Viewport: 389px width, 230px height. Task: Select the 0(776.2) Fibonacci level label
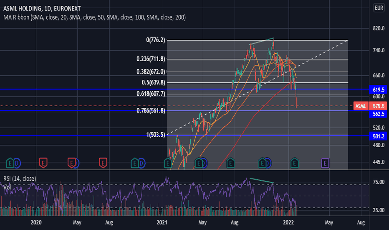click(x=156, y=40)
